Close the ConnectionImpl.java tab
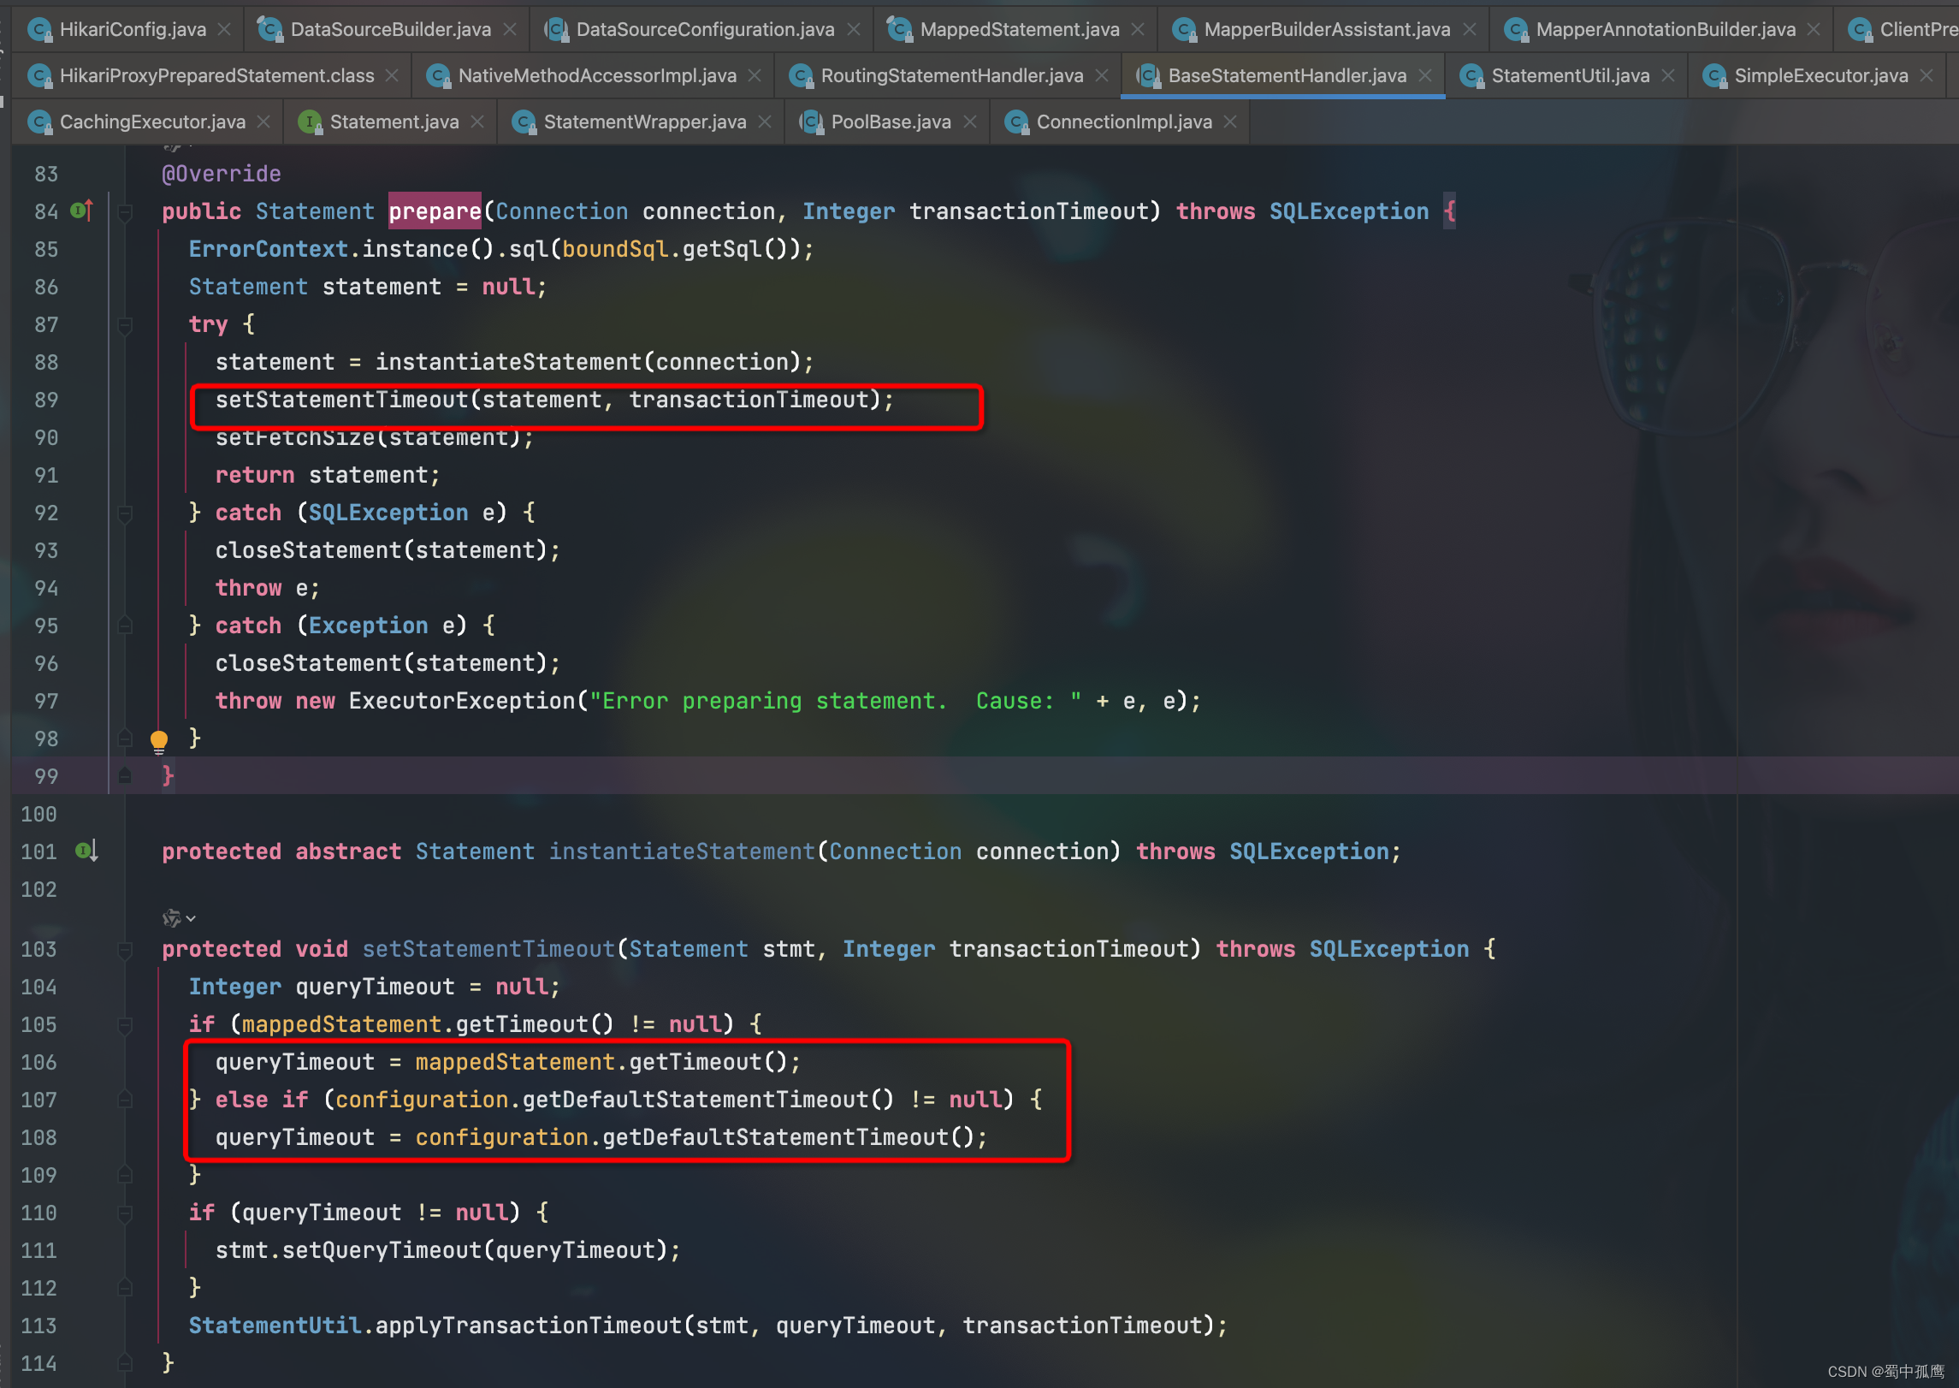 1230,122
